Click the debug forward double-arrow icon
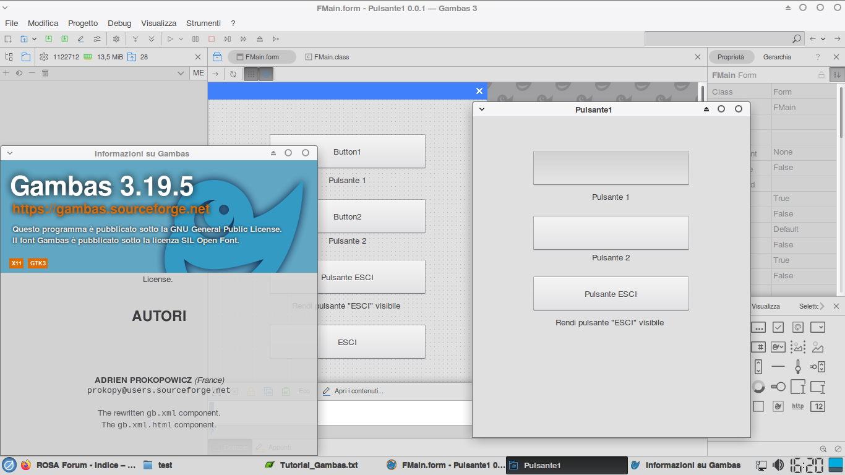This screenshot has height=475, width=845. (x=244, y=39)
